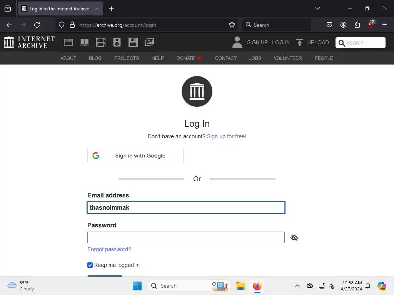This screenshot has width=394, height=295.
Task: Expand the list all tabs dropdown
Action: 317,8
